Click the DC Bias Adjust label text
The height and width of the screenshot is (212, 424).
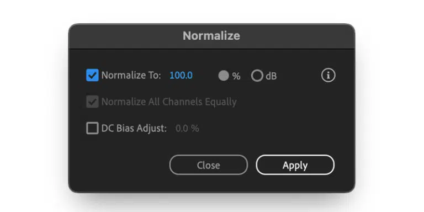pos(134,129)
